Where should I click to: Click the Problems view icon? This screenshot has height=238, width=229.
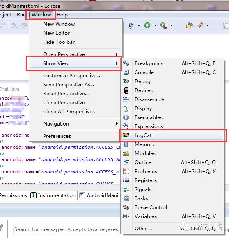[x=126, y=171]
